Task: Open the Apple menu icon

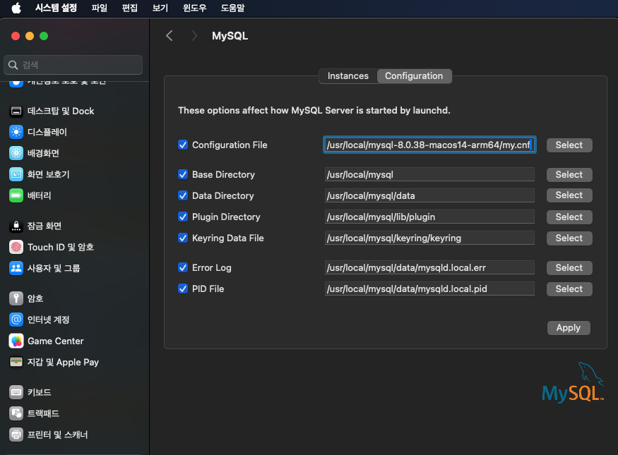Action: 16,8
